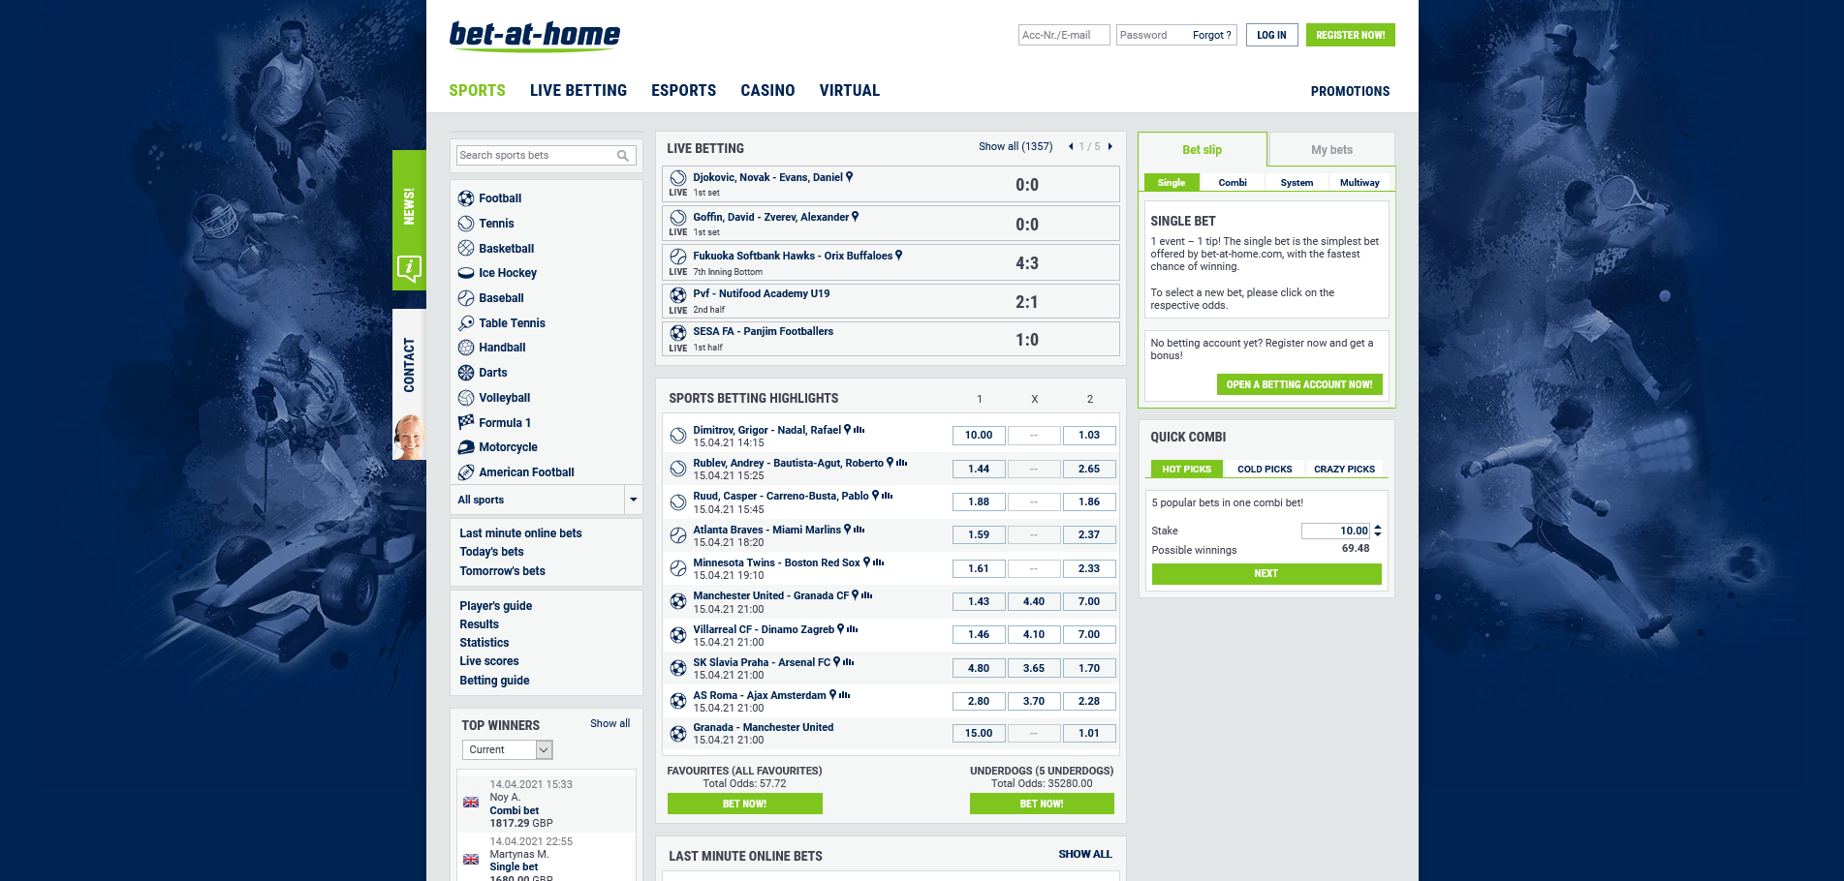This screenshot has height=881, width=1844.
Task: Pick draw odds 4.40 for Manchester United - Granada CF
Action: pos(1034,602)
